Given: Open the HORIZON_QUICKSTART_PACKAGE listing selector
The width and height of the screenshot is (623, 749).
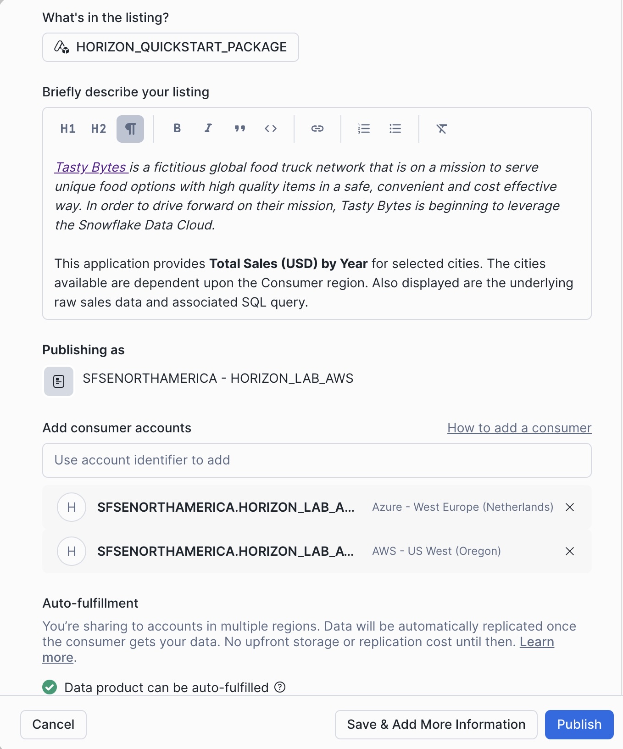Looking at the screenshot, I should 171,47.
